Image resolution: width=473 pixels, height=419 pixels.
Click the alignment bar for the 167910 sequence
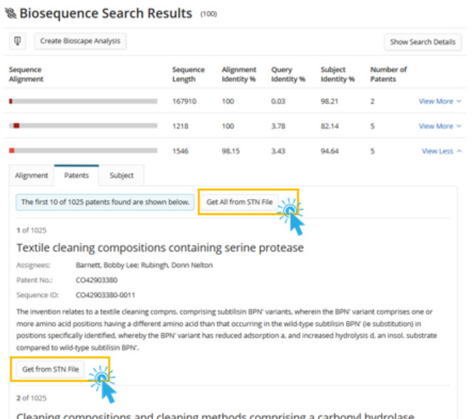click(83, 101)
